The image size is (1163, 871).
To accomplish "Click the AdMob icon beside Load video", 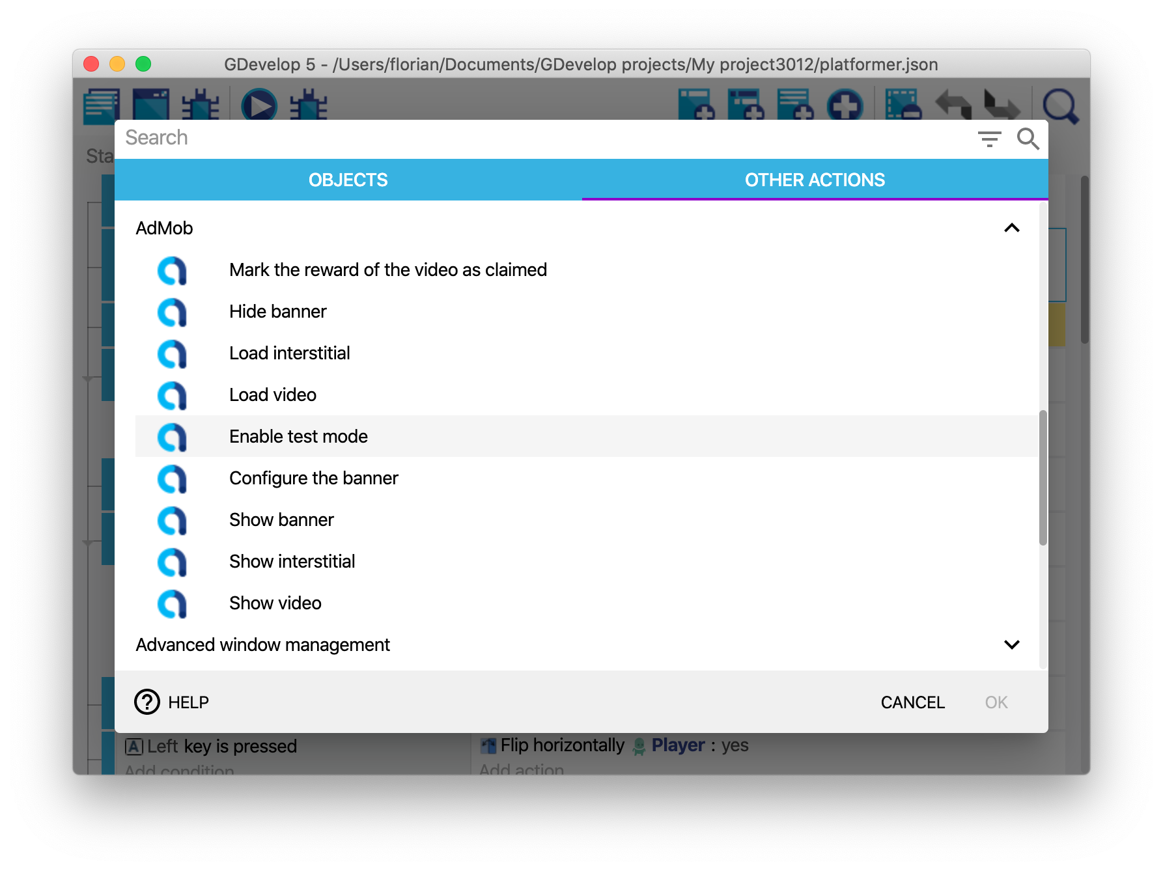I will pyautogui.click(x=172, y=395).
